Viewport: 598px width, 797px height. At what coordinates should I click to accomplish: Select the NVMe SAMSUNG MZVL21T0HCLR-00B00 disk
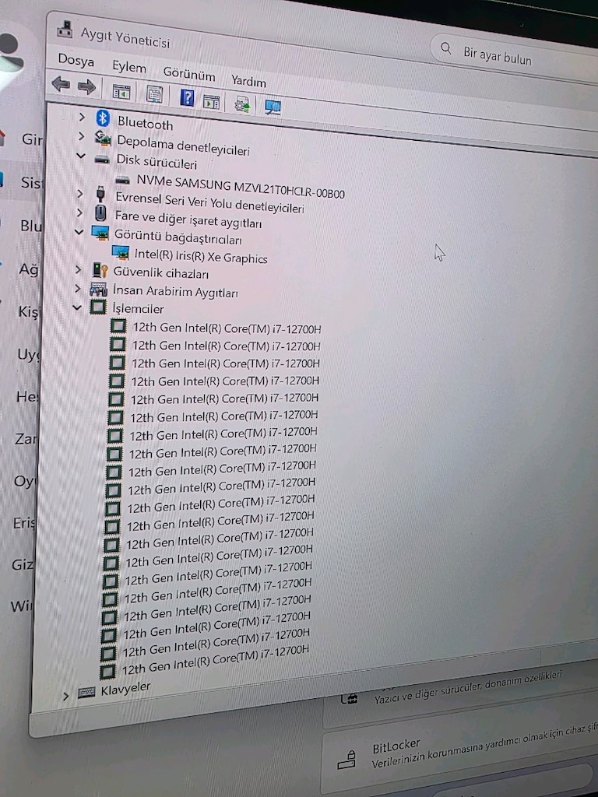pyautogui.click(x=240, y=187)
